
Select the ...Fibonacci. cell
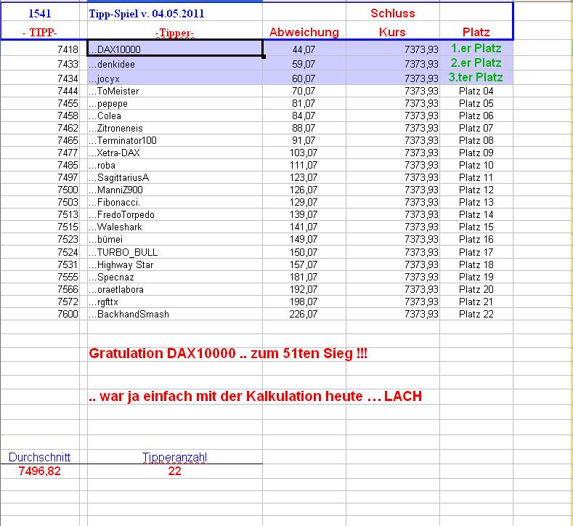[x=175, y=203]
